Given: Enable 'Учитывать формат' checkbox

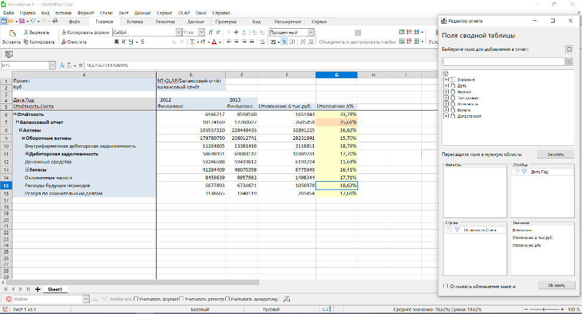Looking at the screenshot, I should [x=136, y=299].
